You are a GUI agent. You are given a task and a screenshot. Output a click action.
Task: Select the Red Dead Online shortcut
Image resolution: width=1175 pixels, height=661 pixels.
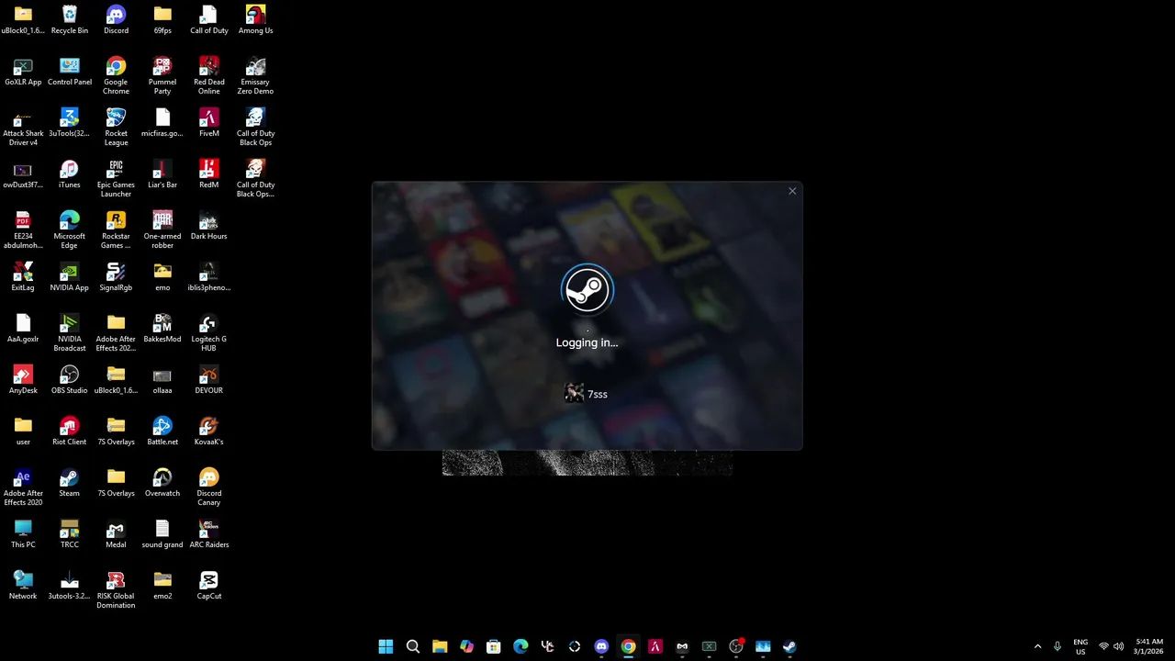coord(209,75)
